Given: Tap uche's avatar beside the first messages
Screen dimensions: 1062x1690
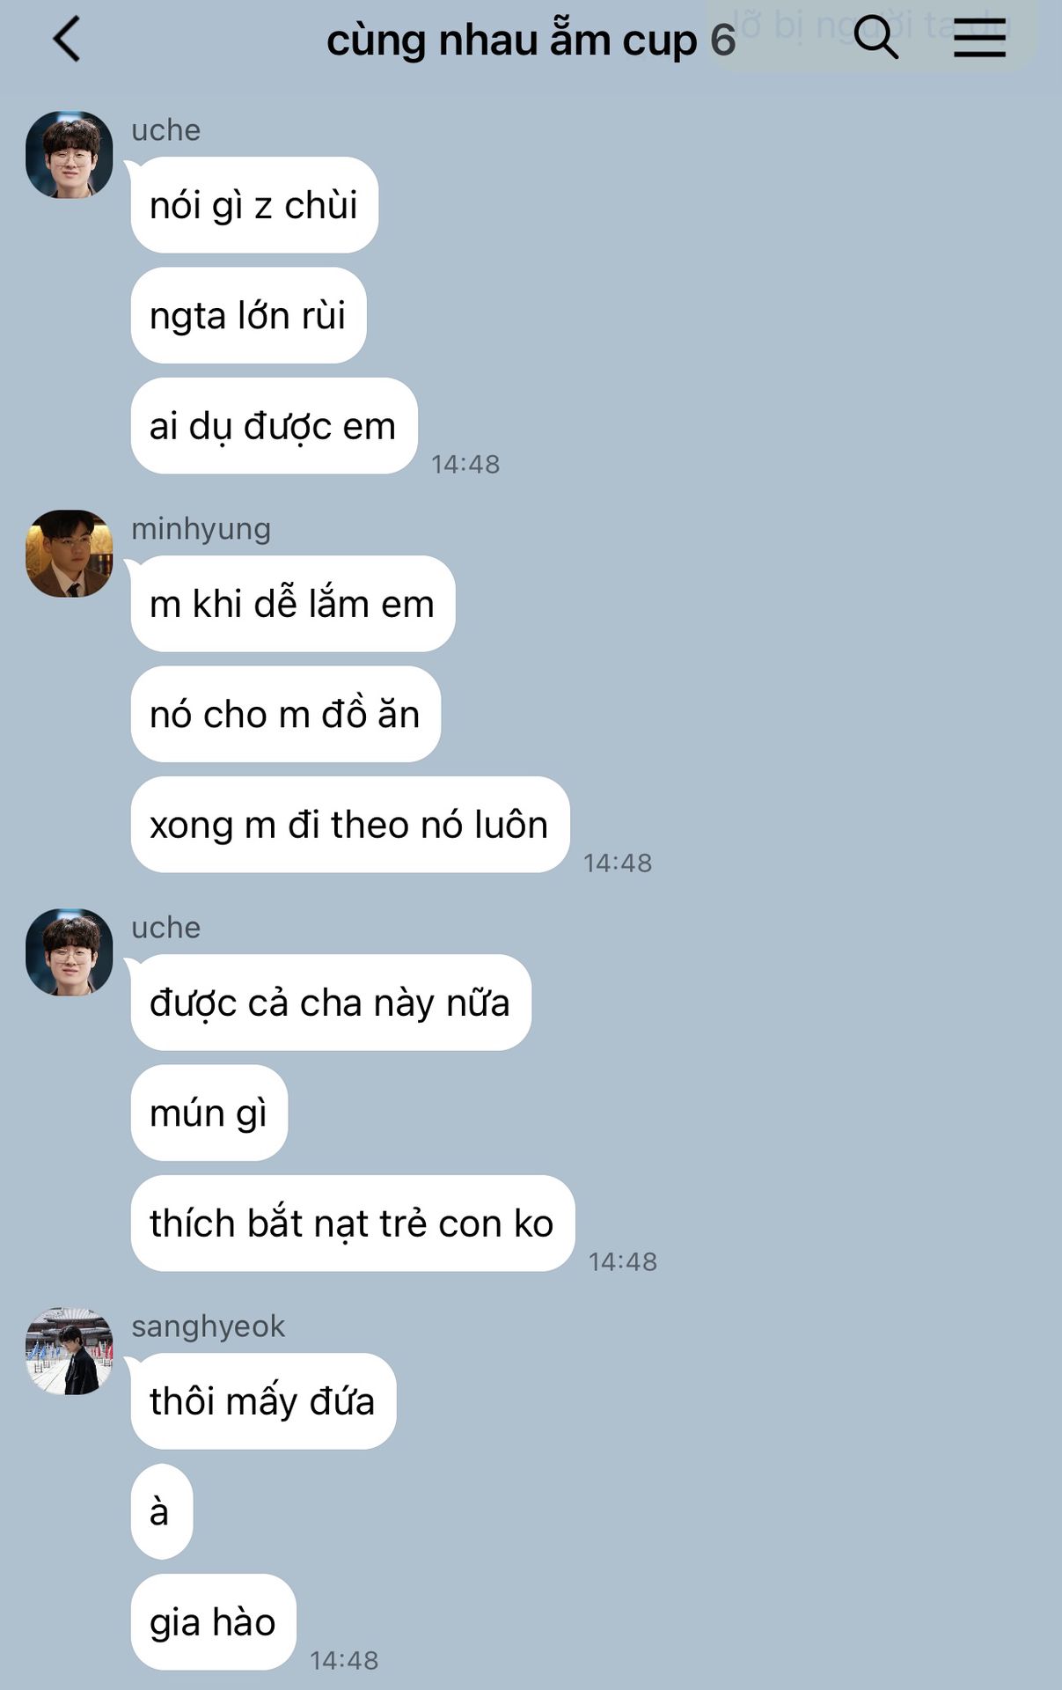Looking at the screenshot, I should [70, 155].
